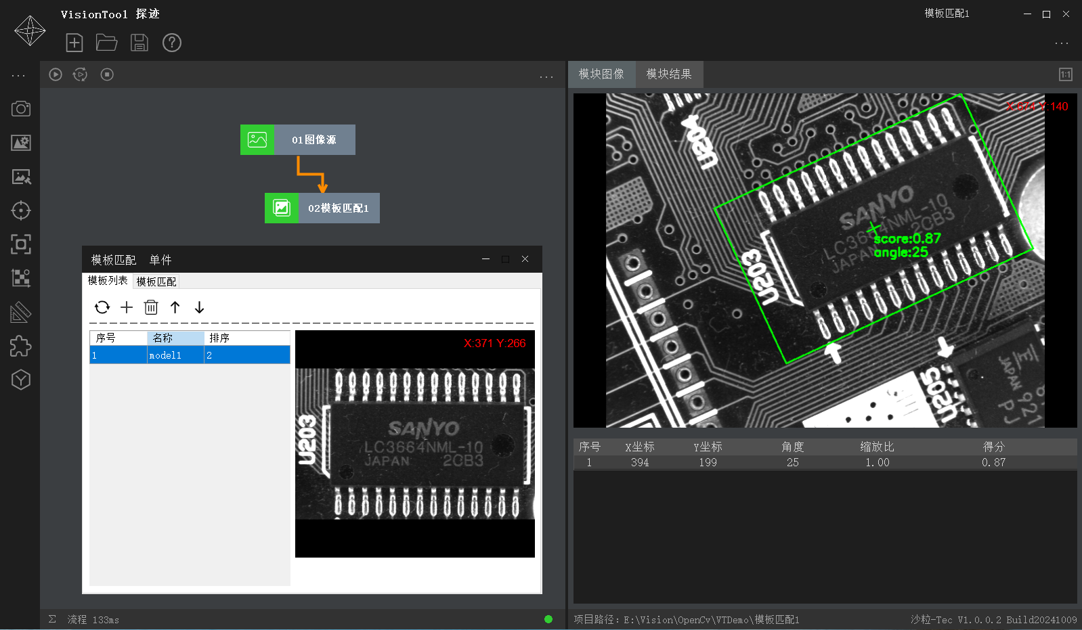Click the 得分 results column header
The image size is (1082, 630).
tap(994, 447)
